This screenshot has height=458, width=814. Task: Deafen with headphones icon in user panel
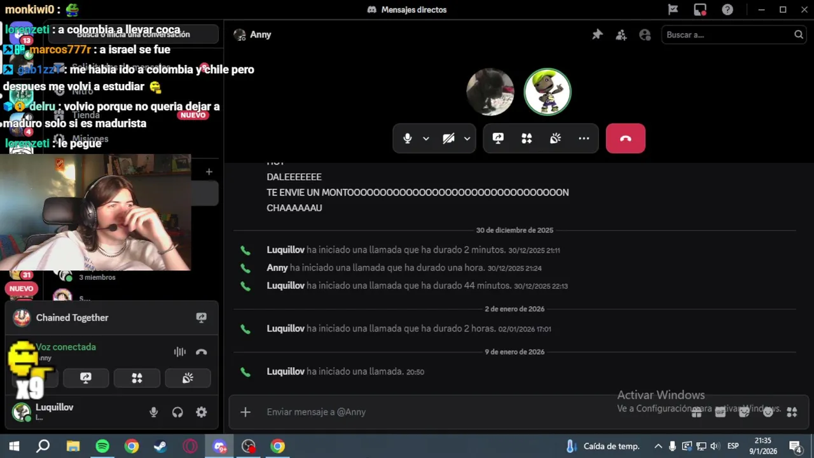pyautogui.click(x=177, y=412)
